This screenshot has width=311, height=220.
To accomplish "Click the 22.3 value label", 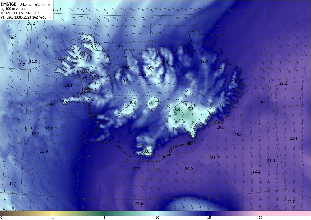I will tap(256, 171).
